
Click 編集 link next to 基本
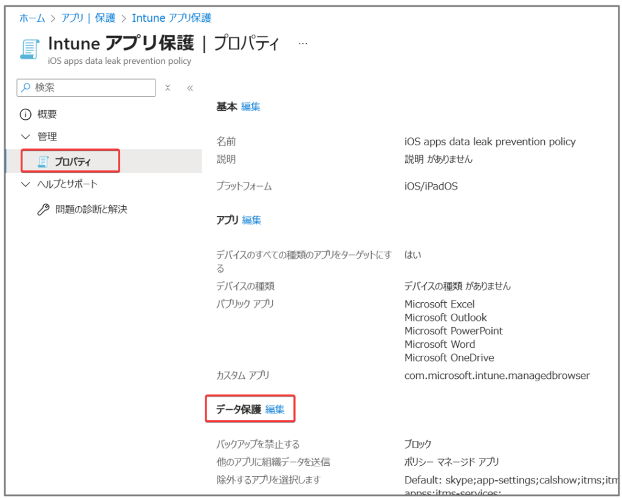(251, 107)
